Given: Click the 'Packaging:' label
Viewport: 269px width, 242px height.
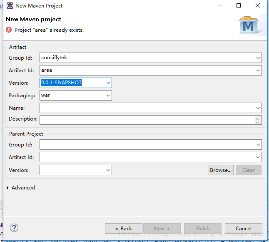Looking at the screenshot, I should 22,96.
